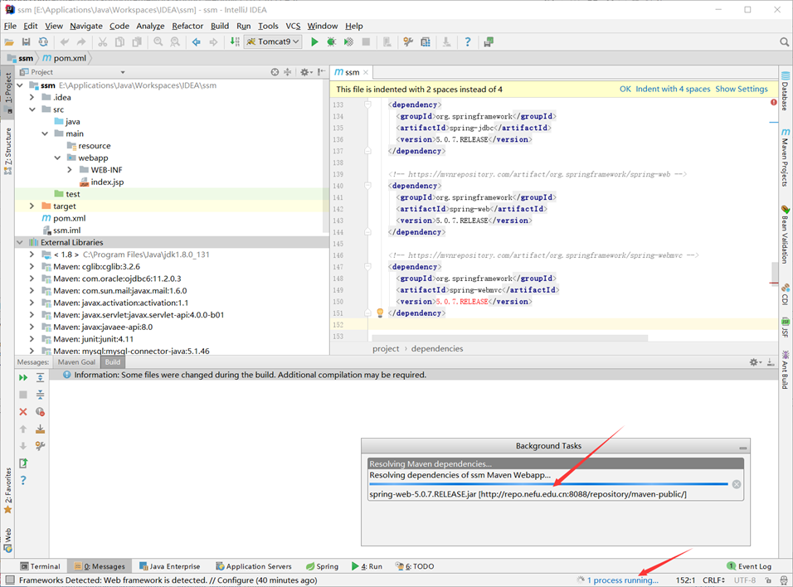This screenshot has height=587, width=793.
Task: Expand Maven: cglib:cglib:3.2.6 library
Action: click(32, 266)
